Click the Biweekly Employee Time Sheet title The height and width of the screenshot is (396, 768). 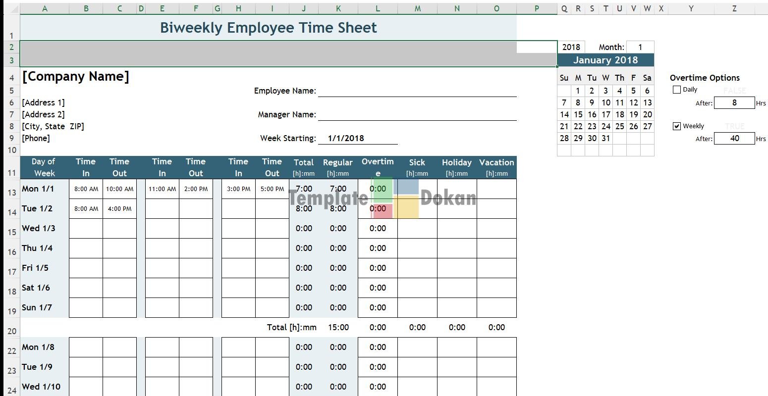tap(268, 28)
